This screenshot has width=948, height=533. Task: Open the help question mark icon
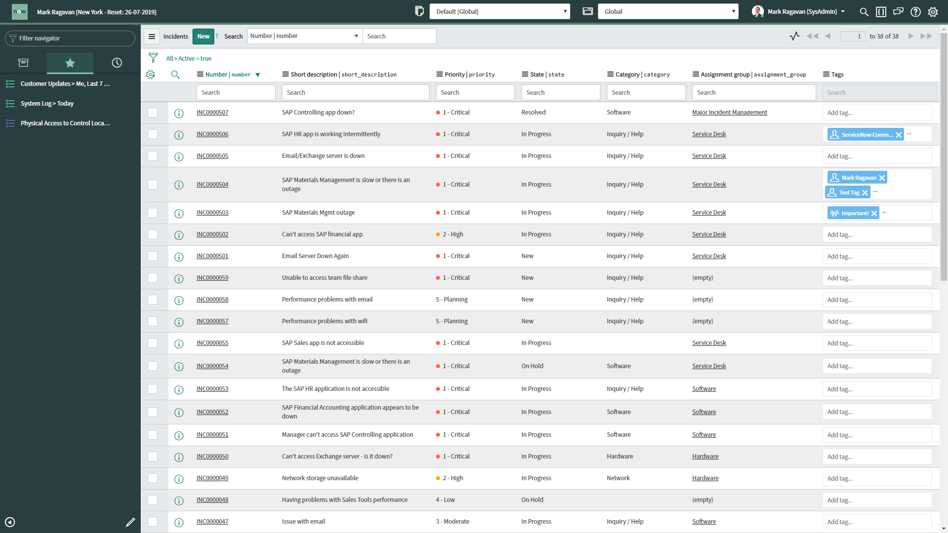tap(915, 12)
